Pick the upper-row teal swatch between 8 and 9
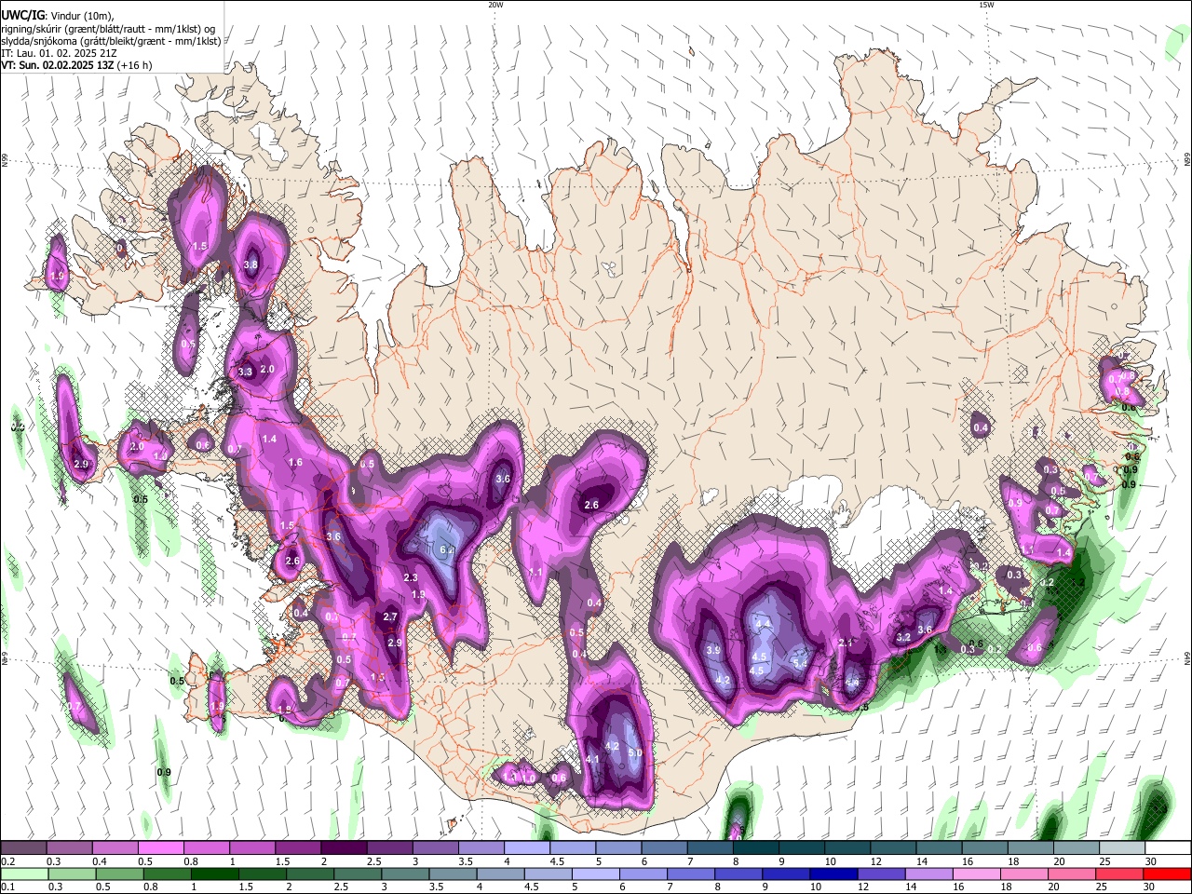The image size is (1192, 894). coord(755,848)
